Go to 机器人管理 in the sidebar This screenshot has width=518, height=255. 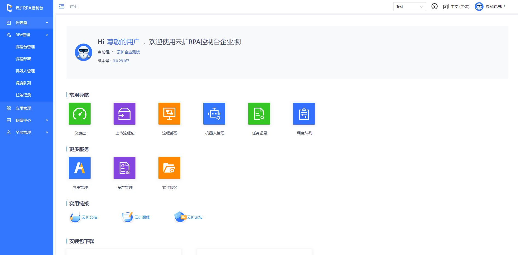[x=25, y=71]
